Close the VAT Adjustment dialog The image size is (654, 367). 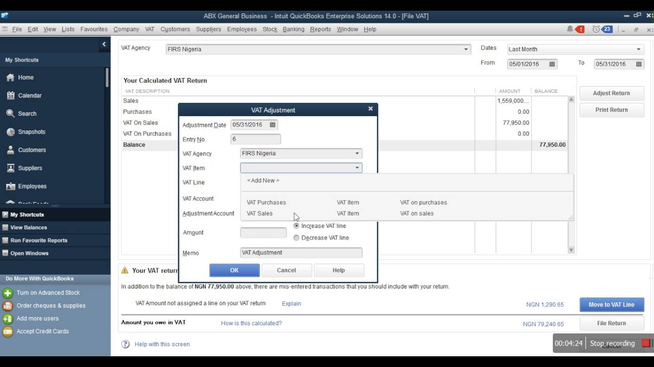pos(370,109)
